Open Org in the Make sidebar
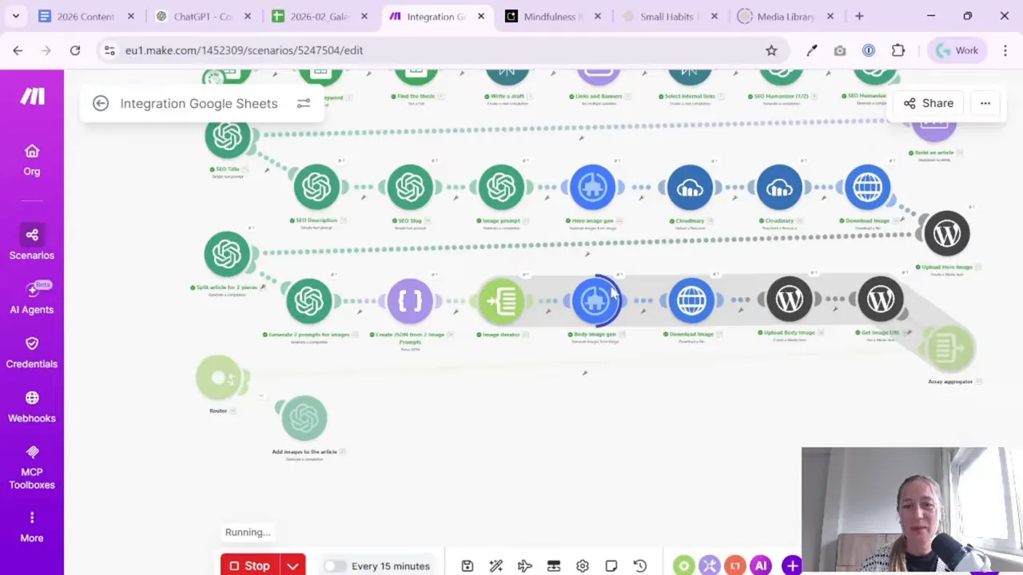The height and width of the screenshot is (575, 1023). (x=32, y=160)
